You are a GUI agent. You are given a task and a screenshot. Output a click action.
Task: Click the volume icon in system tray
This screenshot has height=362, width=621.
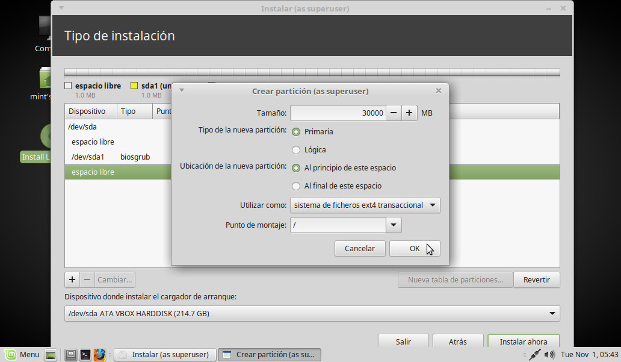click(549, 354)
